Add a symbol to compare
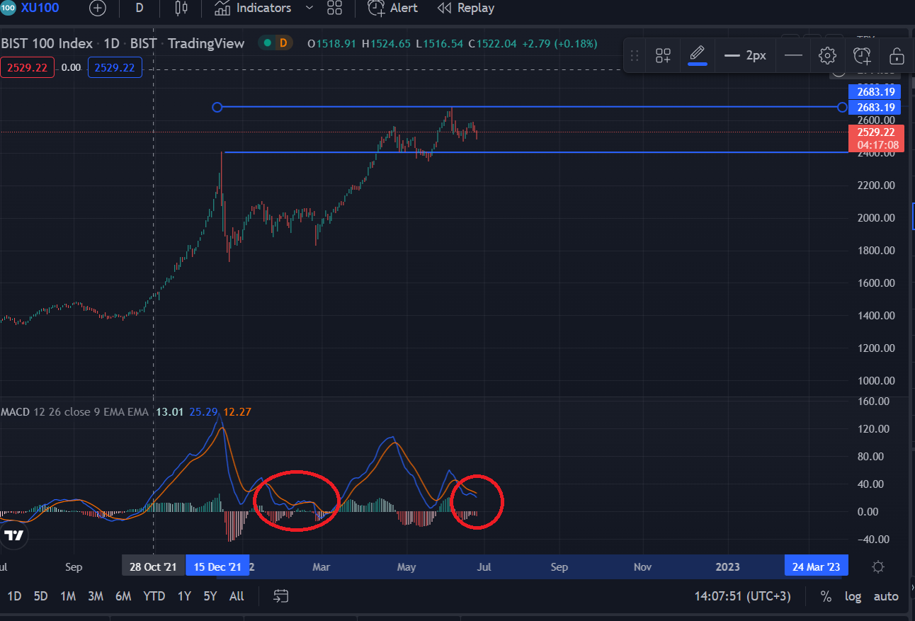The width and height of the screenshot is (915, 621). [x=98, y=8]
